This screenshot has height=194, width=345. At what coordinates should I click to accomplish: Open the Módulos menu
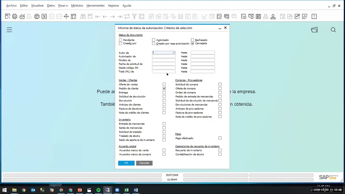tap(77, 5)
